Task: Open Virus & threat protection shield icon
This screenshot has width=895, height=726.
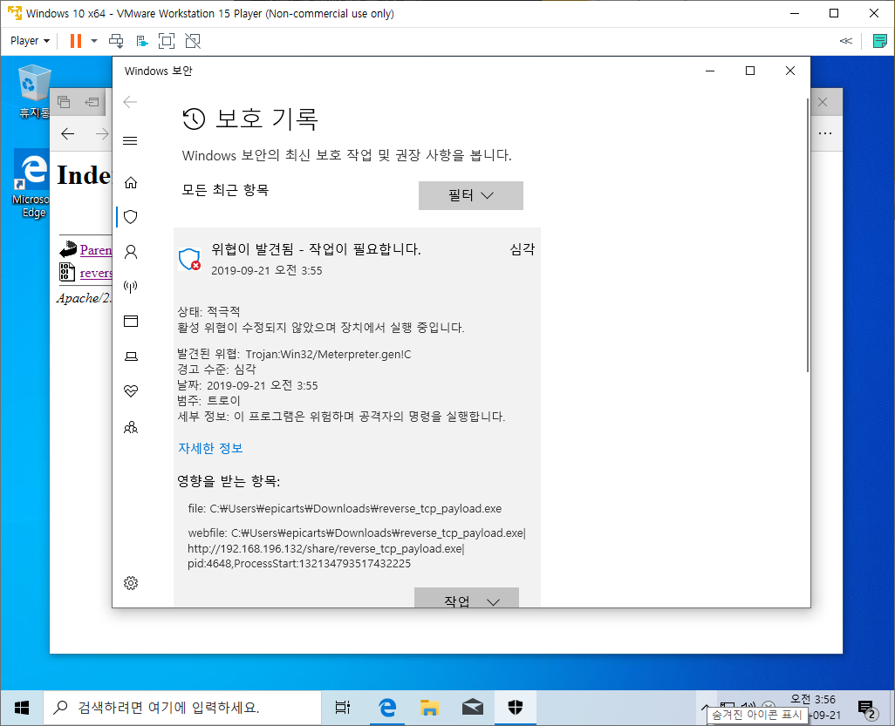Action: [131, 217]
